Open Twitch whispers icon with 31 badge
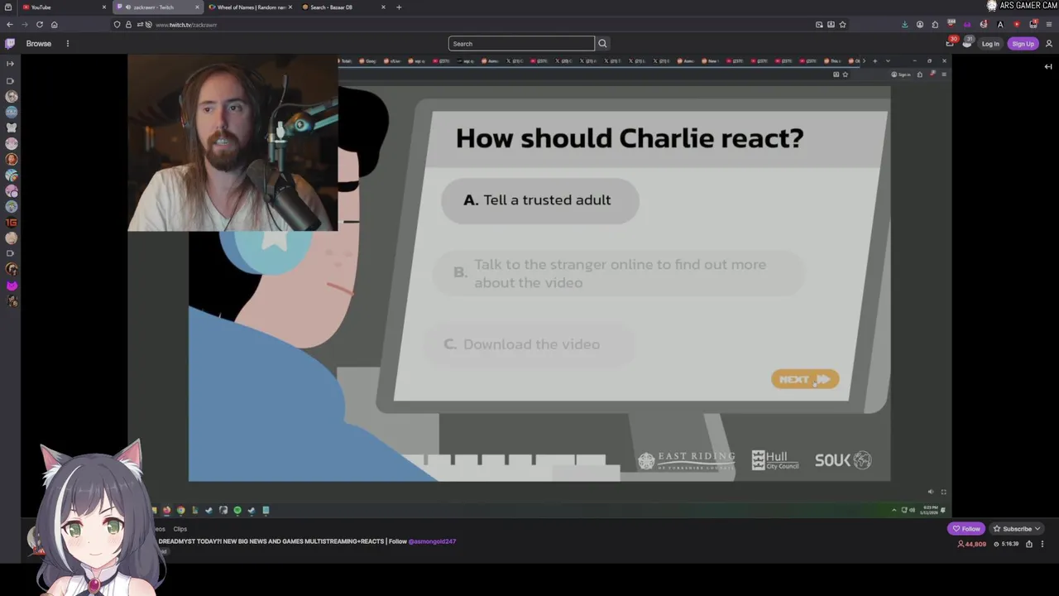Screen dimensions: 1059x596 coord(967,43)
